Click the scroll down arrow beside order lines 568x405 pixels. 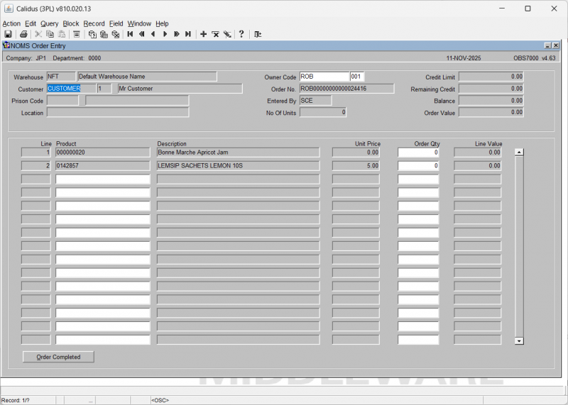[519, 340]
